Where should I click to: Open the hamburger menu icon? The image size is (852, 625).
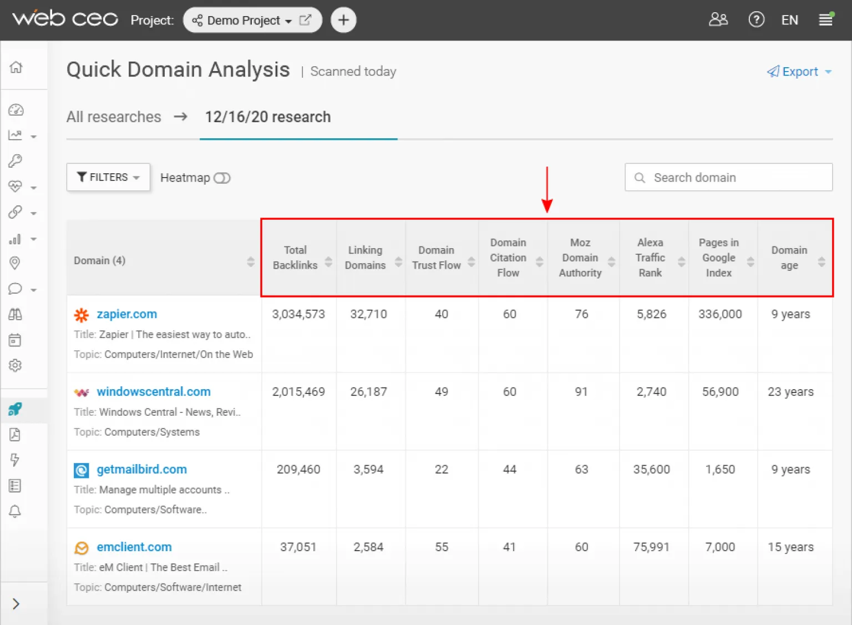[x=826, y=19]
